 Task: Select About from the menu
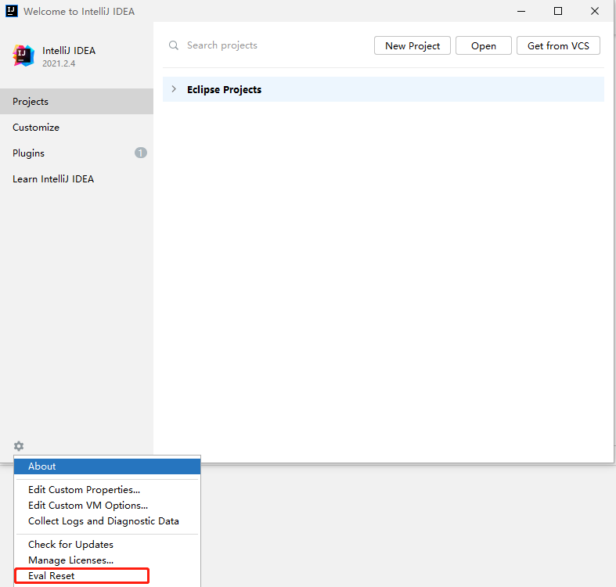(107, 466)
